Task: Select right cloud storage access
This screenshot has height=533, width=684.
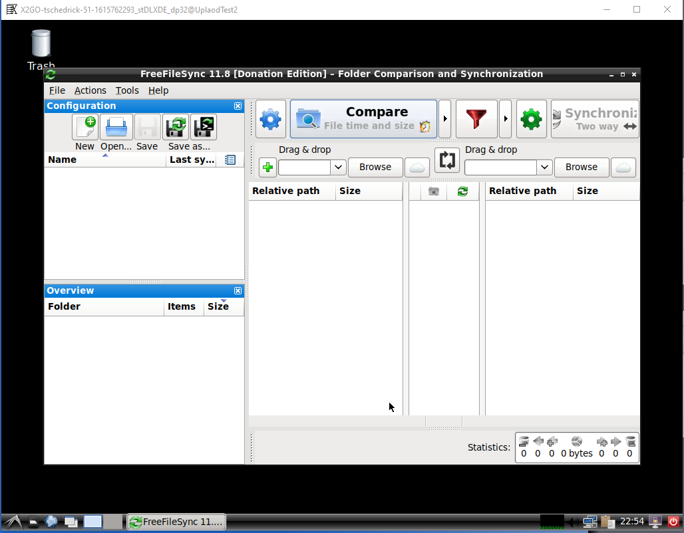Action: [623, 167]
